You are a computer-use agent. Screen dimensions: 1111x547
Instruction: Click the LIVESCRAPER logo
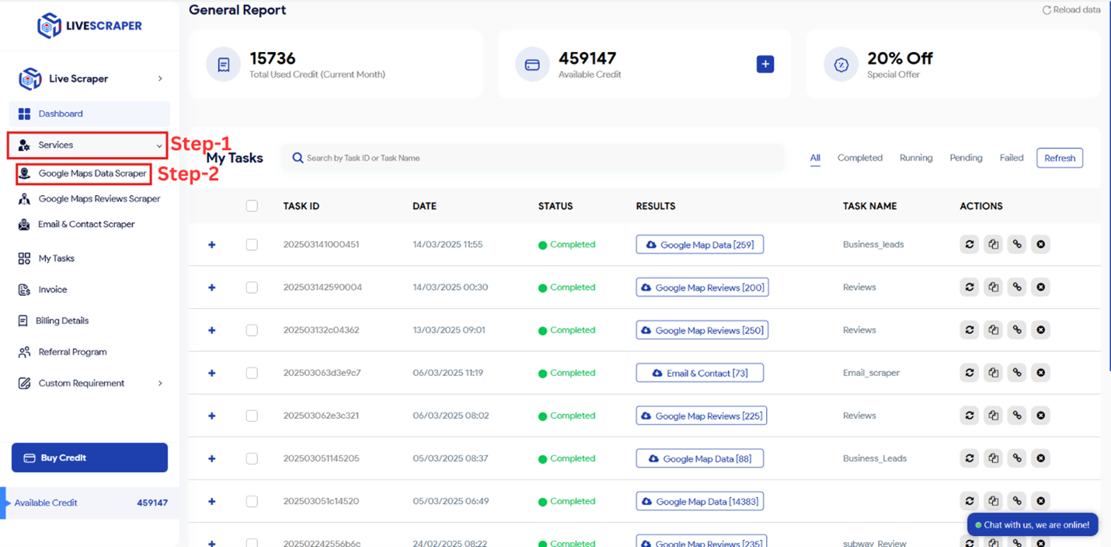pyautogui.click(x=89, y=26)
